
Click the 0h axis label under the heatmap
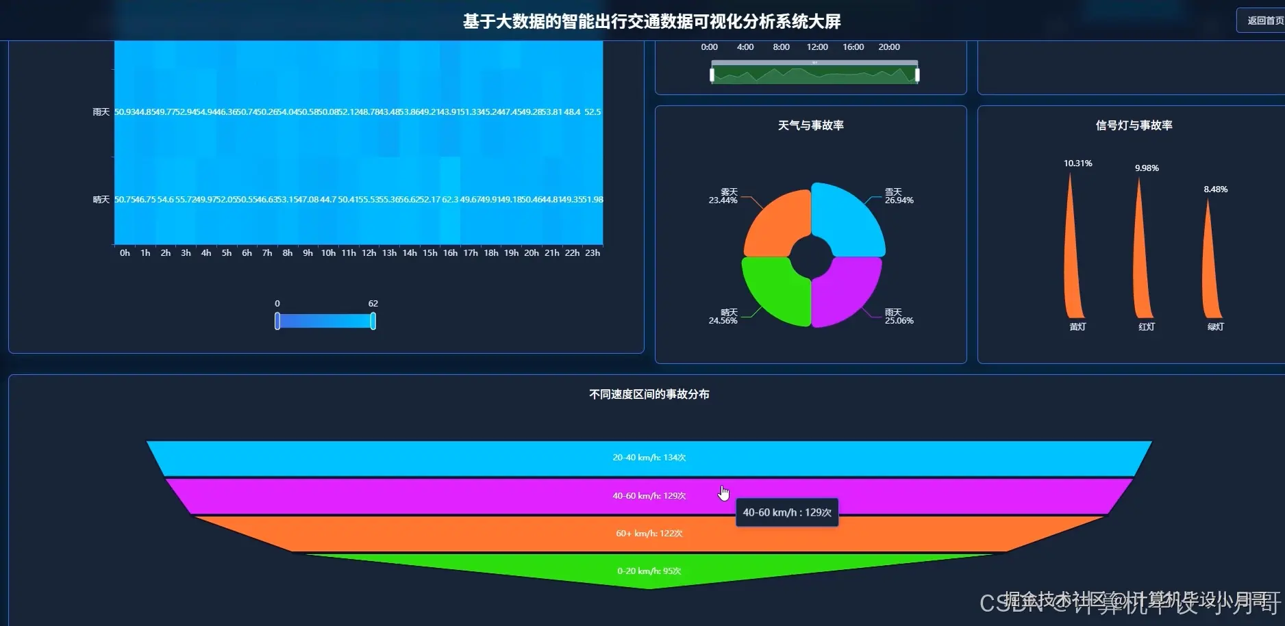click(124, 252)
